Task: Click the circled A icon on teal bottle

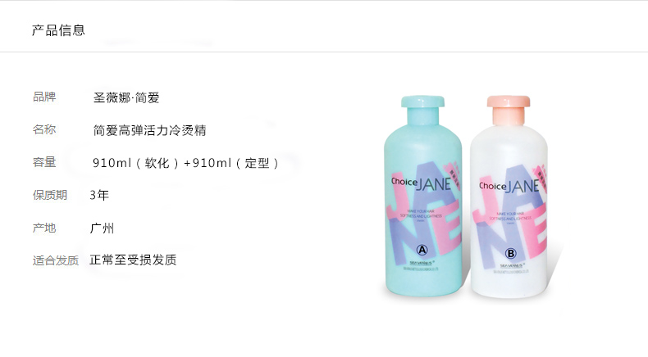Action: 422,250
